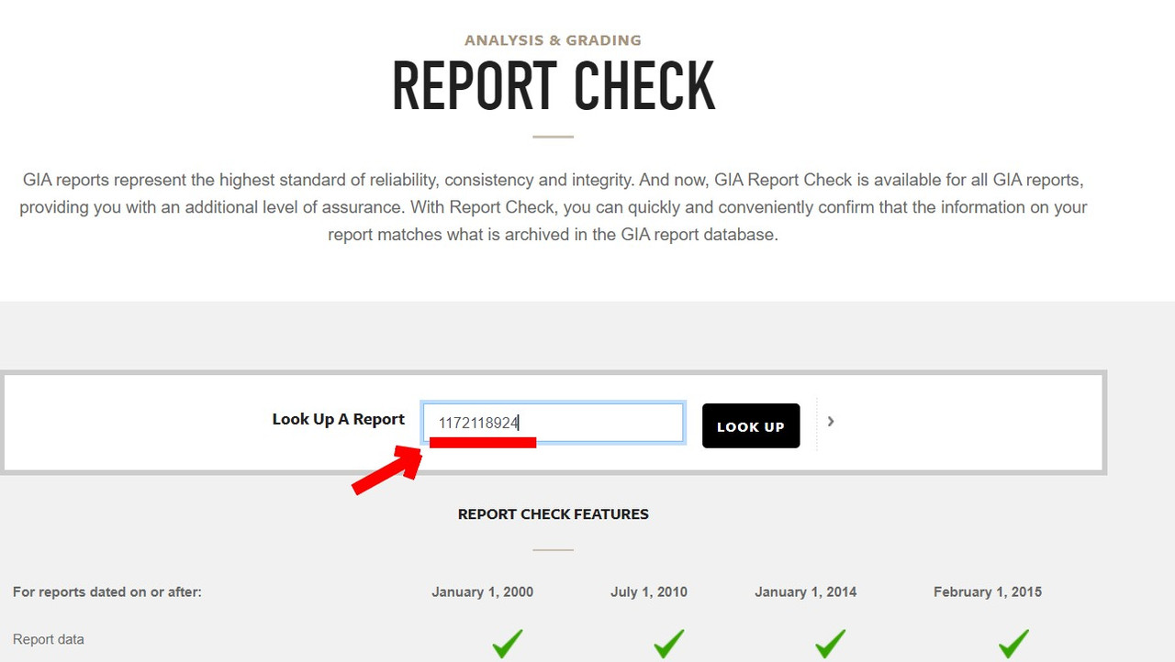Click the green checkmark under July 1, 2010
Screen dimensions: 1175x662
point(669,643)
